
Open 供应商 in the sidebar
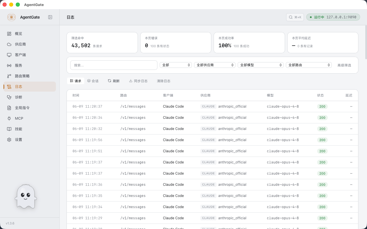(x=30, y=44)
